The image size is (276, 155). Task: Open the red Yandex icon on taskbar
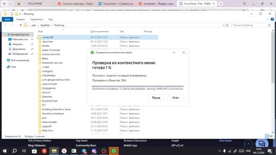[x=44, y=151]
